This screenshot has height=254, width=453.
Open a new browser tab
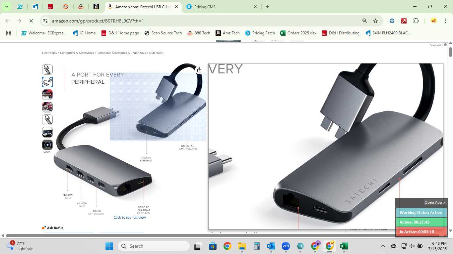267,7
